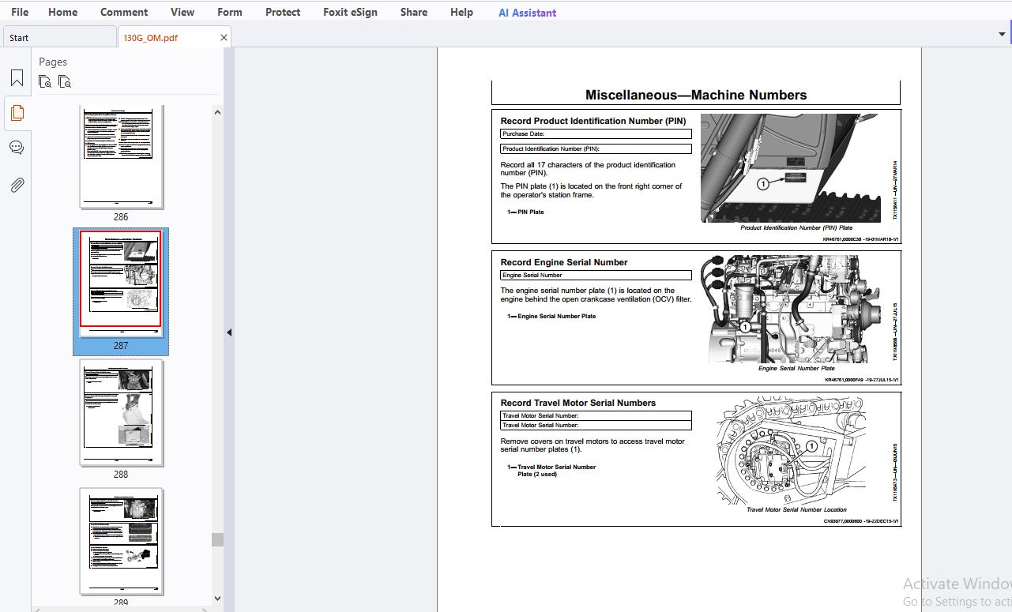
Task: Click the thumbnail panel scrollbar handle
Action: coord(217,539)
